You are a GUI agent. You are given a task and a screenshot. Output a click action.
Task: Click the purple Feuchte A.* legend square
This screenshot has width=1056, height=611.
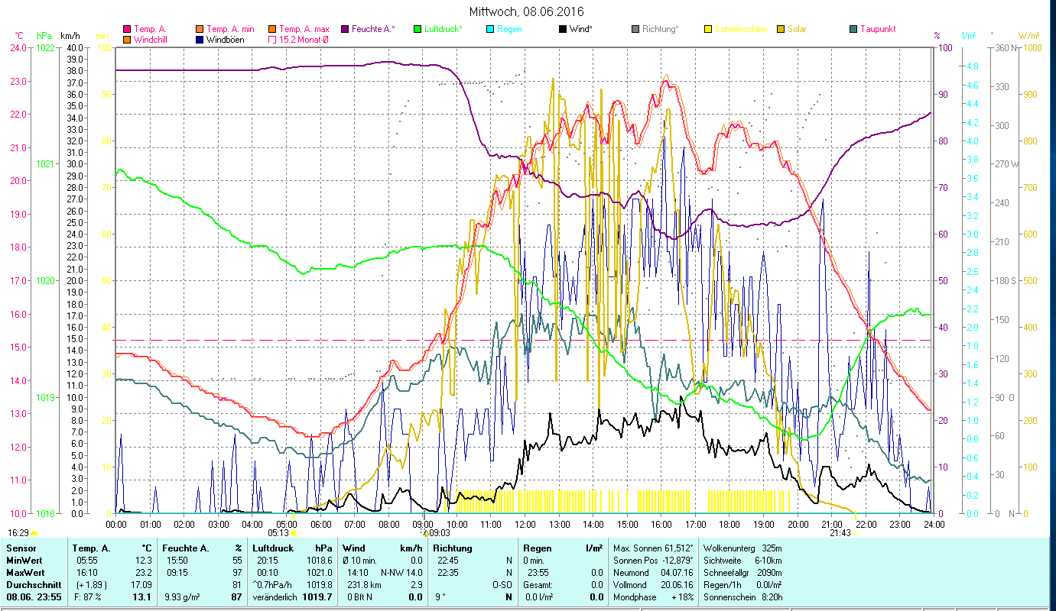(x=344, y=29)
